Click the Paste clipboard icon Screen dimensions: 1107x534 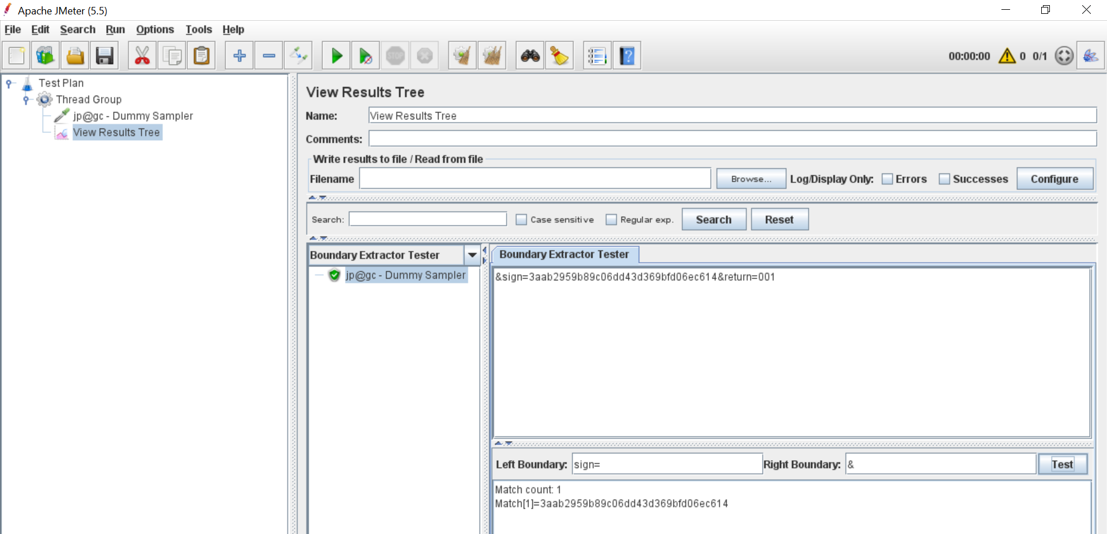[x=201, y=56]
